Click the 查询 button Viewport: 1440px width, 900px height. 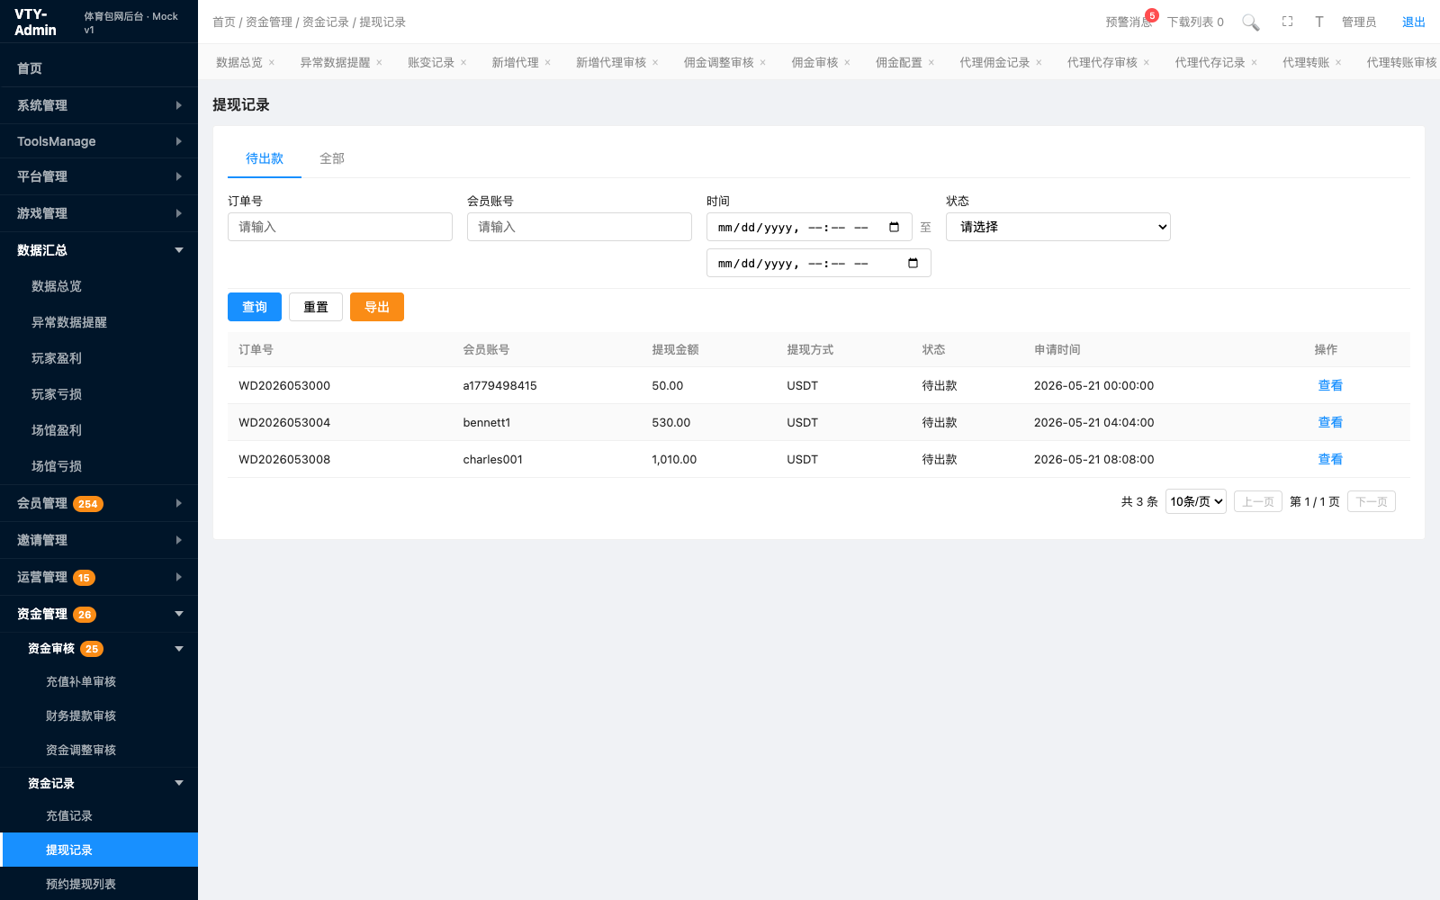click(255, 307)
